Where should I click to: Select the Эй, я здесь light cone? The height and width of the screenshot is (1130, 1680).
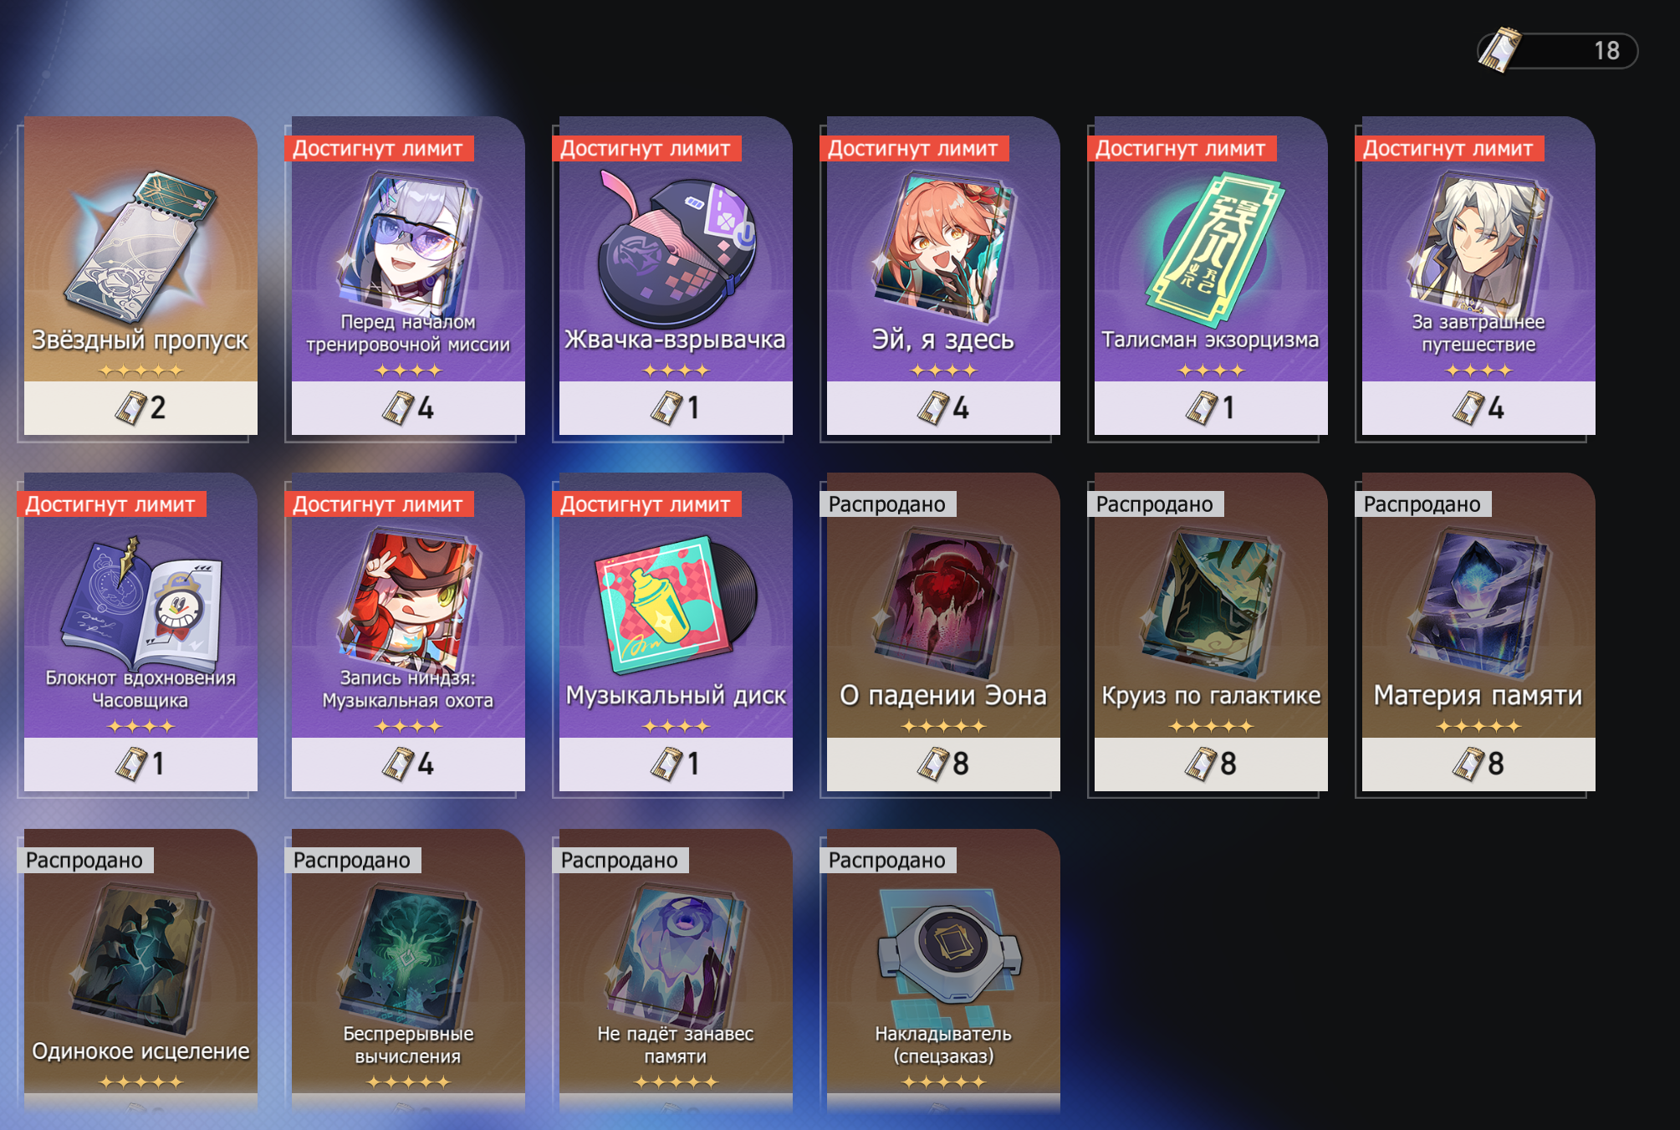(943, 275)
